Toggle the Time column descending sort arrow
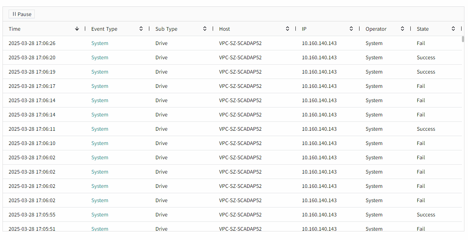This screenshot has width=468, height=240. pos(77,29)
